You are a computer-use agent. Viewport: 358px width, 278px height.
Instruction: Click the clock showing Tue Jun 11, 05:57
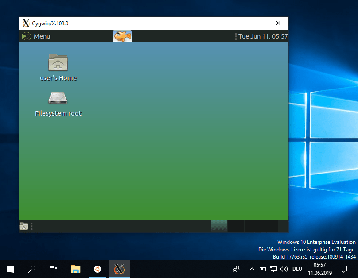(263, 36)
